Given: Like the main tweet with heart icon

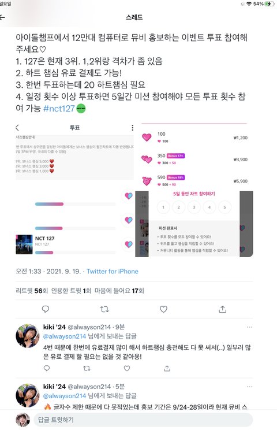Looking at the screenshot, I should pos(163,309).
